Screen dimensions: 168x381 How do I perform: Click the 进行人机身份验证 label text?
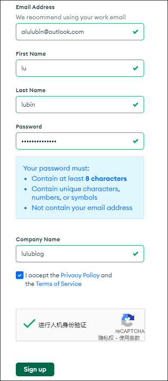coord(62,325)
